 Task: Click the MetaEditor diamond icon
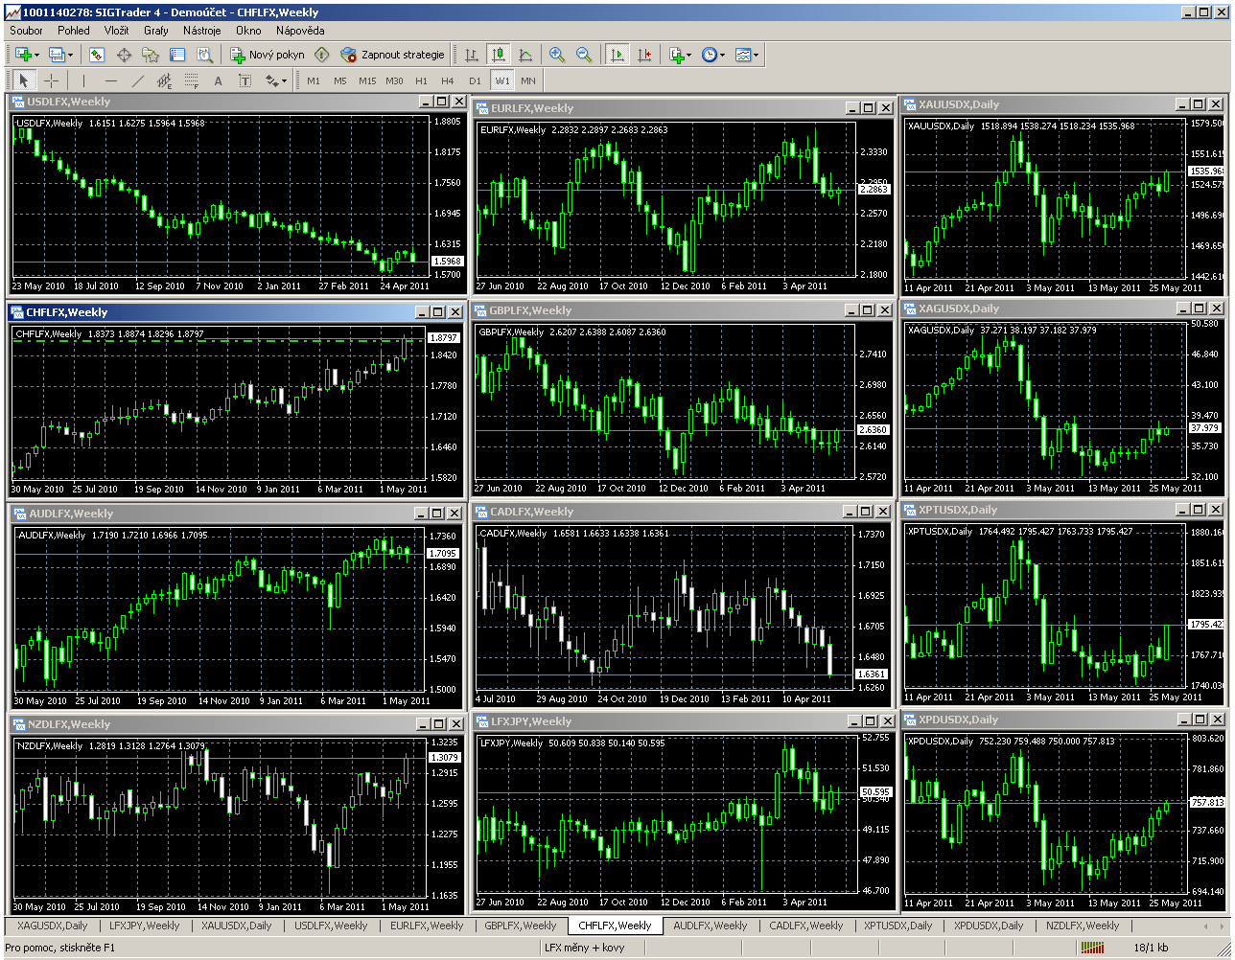pyautogui.click(x=322, y=55)
